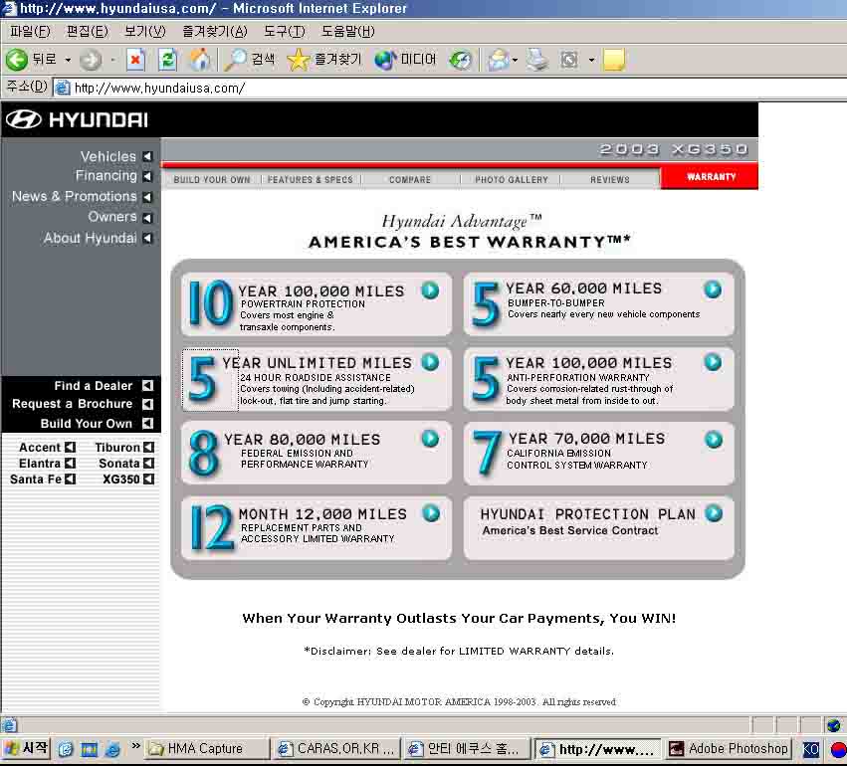Open the Help (도움말) menu
The width and height of the screenshot is (847, 766).
pyautogui.click(x=348, y=31)
